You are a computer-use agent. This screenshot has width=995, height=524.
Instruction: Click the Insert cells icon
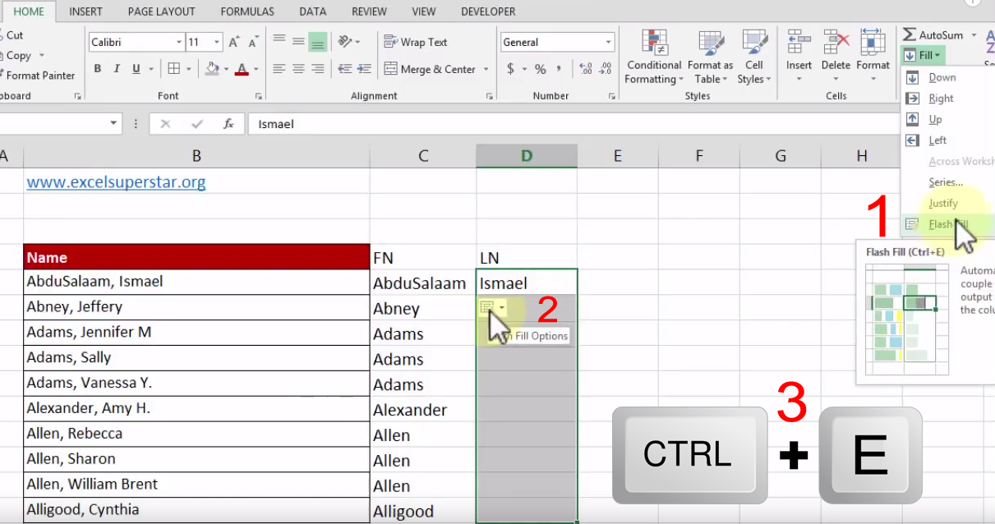point(799,43)
